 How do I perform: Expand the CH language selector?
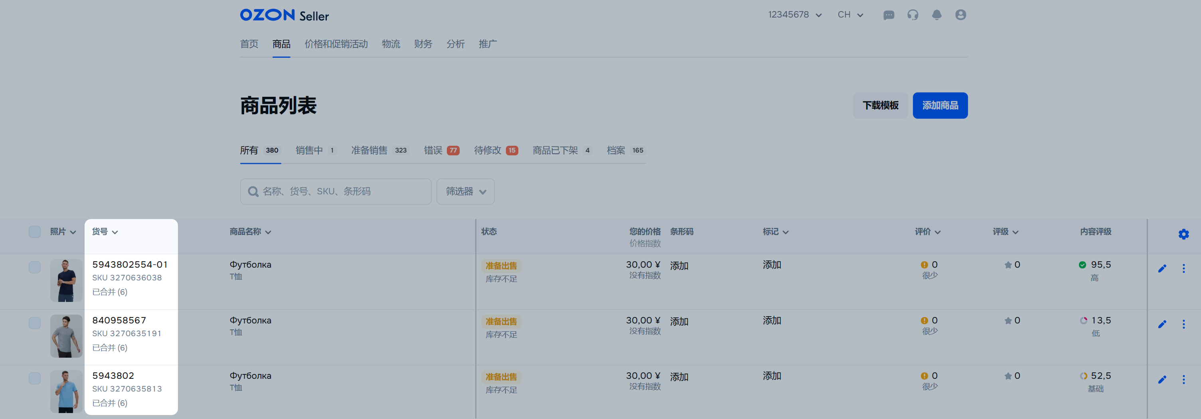[850, 15]
